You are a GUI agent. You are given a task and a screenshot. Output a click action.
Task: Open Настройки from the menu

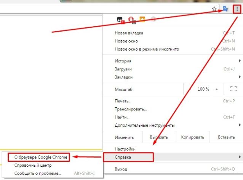(x=173, y=149)
